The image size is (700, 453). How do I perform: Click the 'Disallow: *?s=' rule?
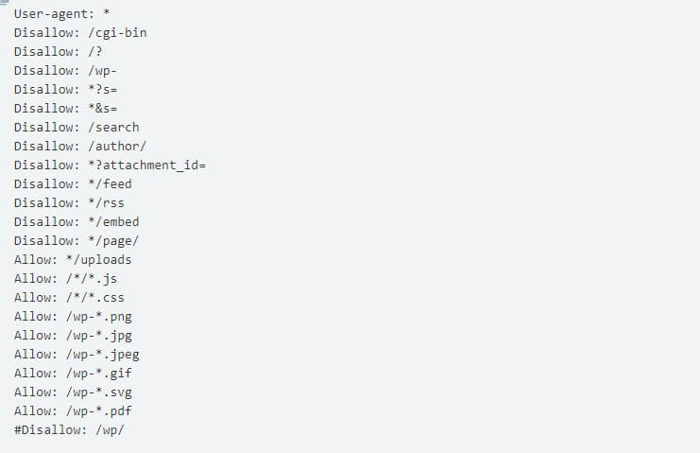coord(65,89)
